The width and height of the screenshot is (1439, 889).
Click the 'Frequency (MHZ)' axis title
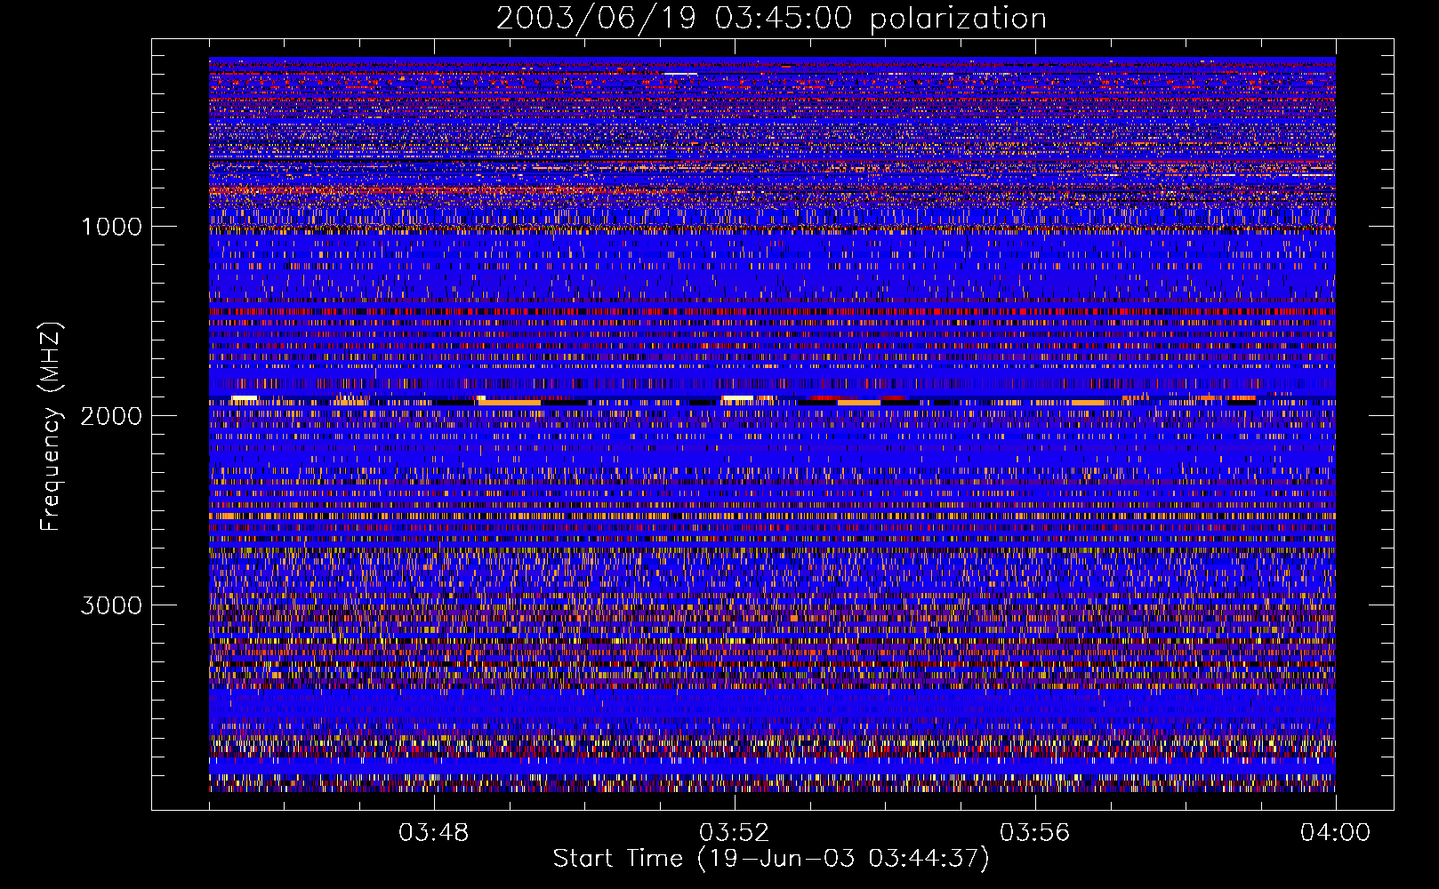(51, 427)
